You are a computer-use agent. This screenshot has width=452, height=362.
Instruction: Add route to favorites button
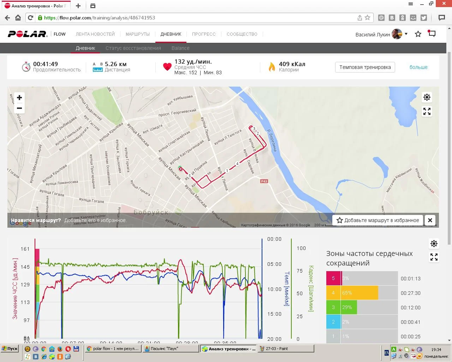pyautogui.click(x=378, y=220)
